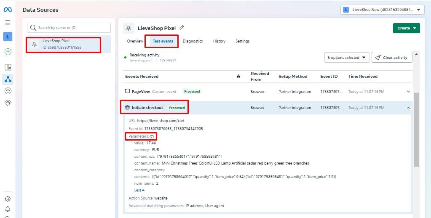Click the Data Sources page title
The image size is (431, 218).
click(x=40, y=10)
